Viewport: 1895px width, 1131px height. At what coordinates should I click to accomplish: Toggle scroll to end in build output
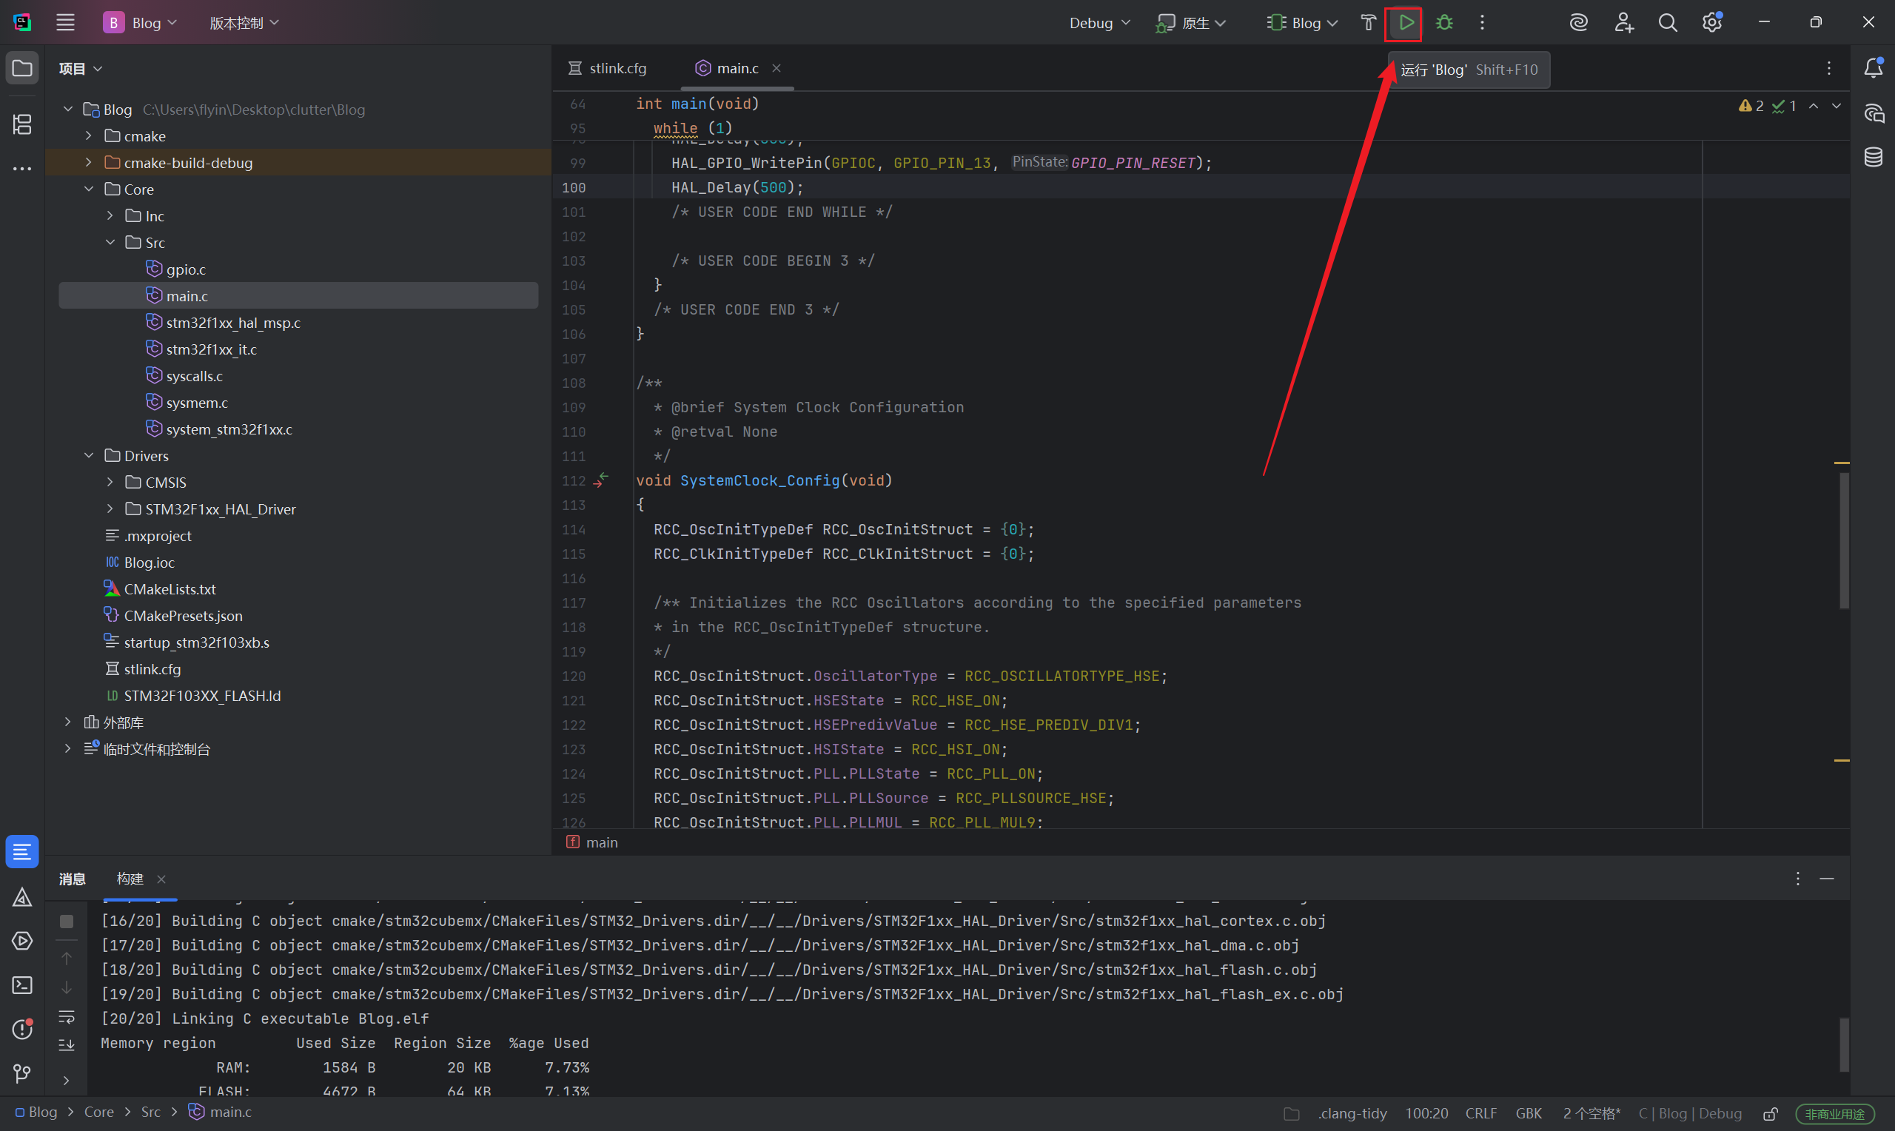(67, 1044)
